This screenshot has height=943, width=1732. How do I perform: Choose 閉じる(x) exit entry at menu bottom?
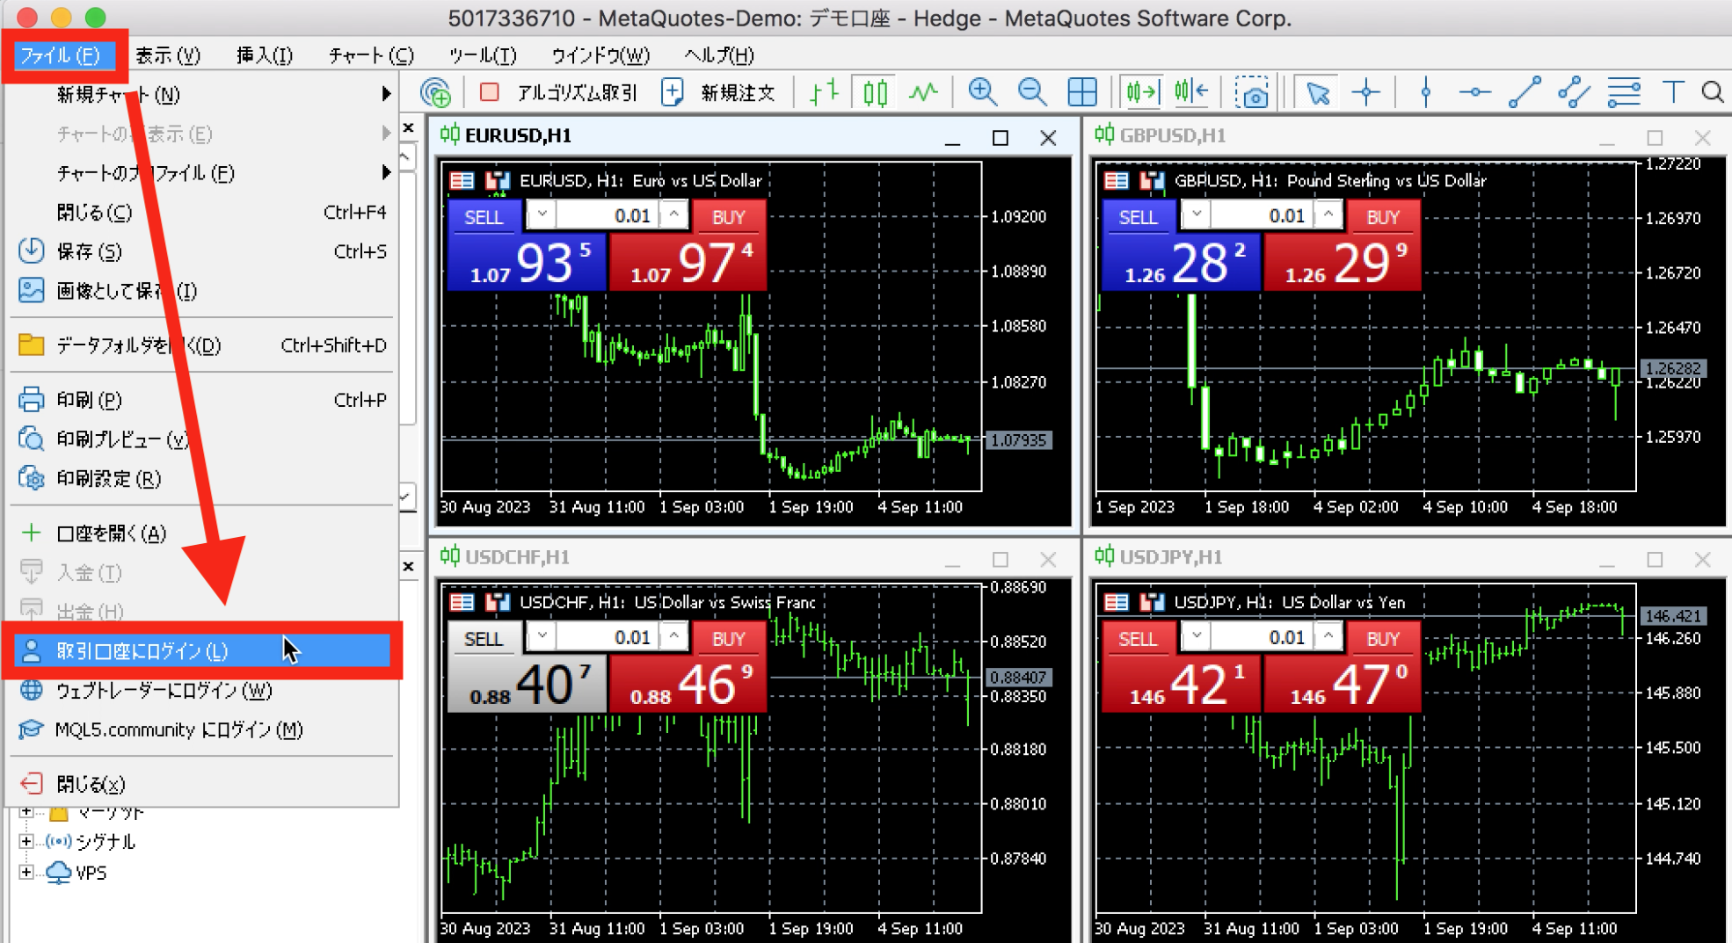coord(201,784)
